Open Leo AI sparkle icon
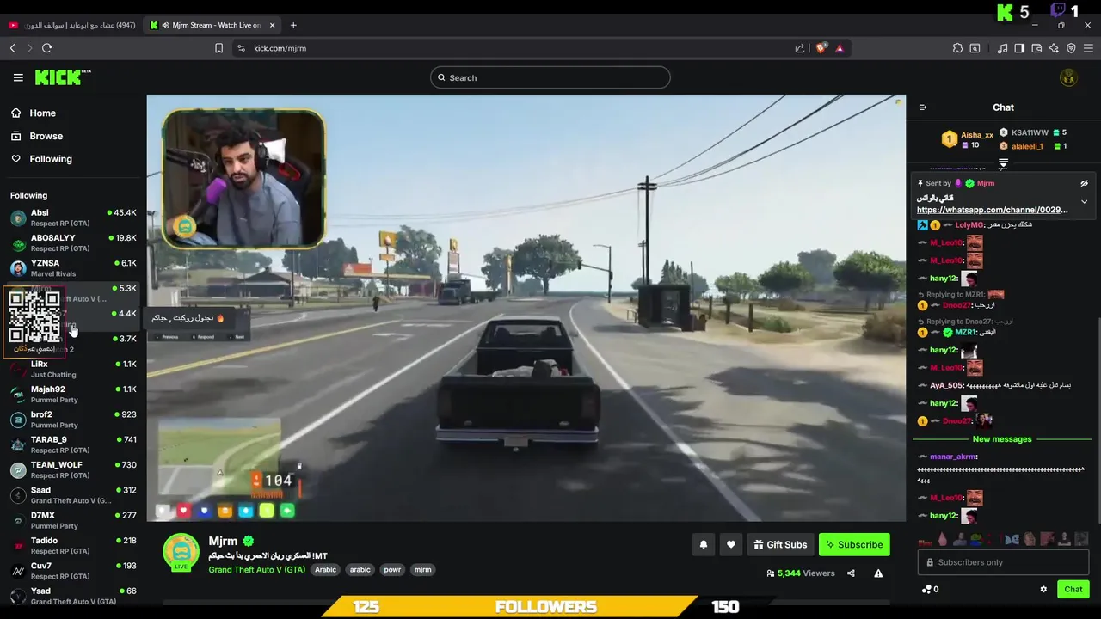Screen dimensions: 1101x619 pyautogui.click(x=1054, y=48)
